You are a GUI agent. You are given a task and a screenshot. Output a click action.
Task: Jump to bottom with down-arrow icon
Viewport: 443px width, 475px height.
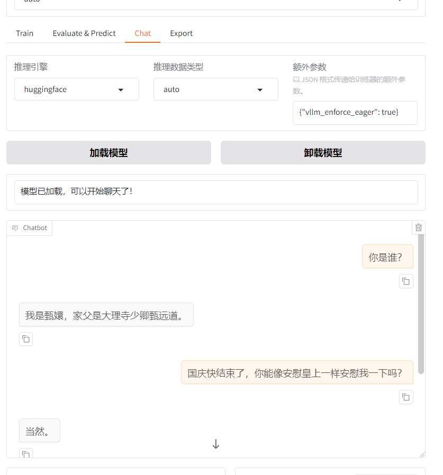click(216, 444)
